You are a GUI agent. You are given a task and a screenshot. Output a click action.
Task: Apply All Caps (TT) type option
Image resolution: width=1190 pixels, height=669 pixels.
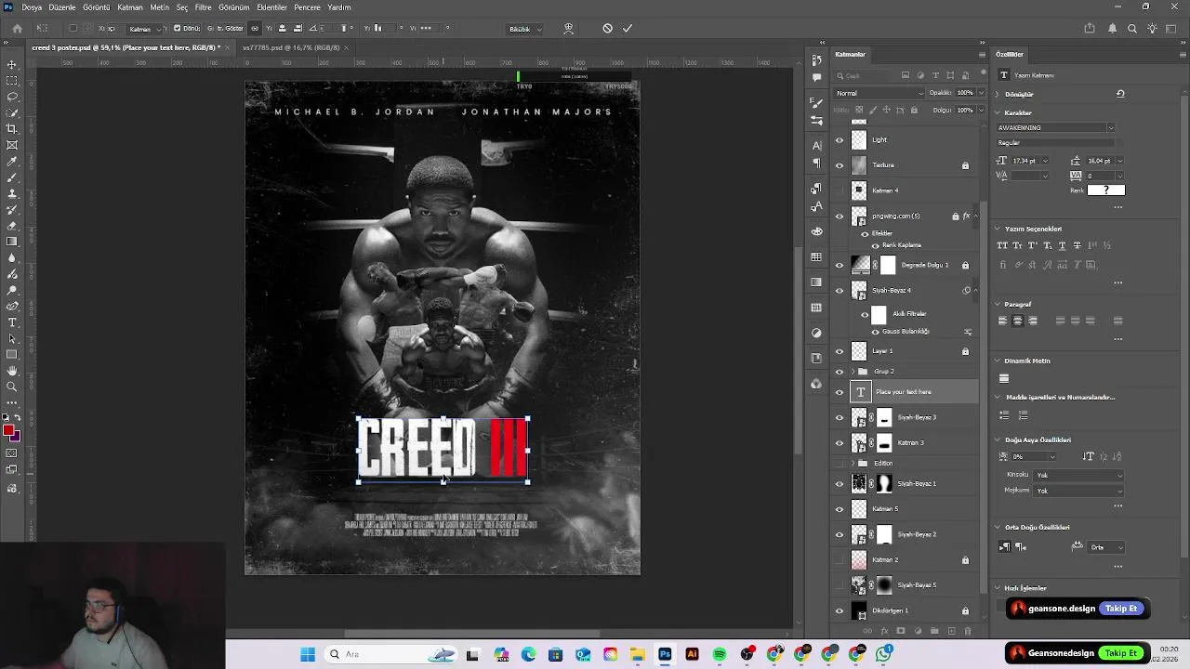point(1002,245)
